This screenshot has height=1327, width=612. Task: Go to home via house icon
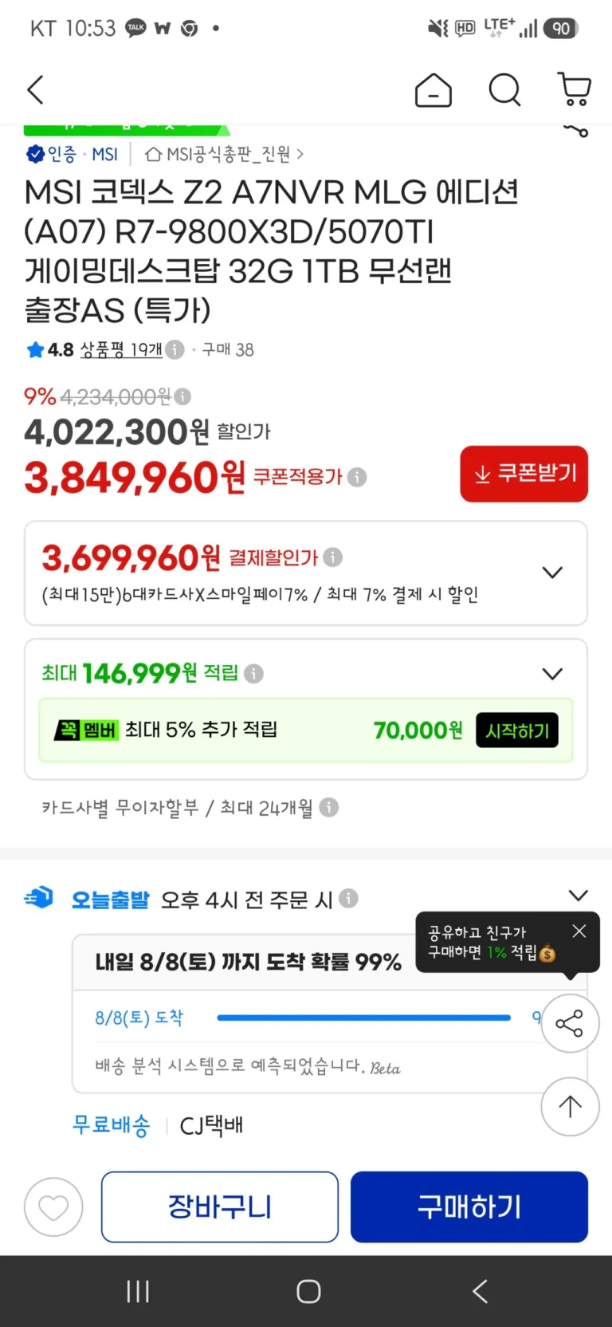pos(433,90)
